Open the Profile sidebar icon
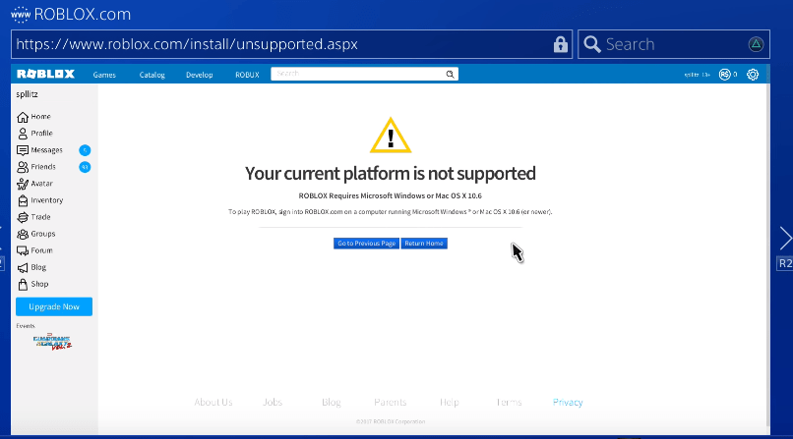793x439 pixels. tap(23, 134)
